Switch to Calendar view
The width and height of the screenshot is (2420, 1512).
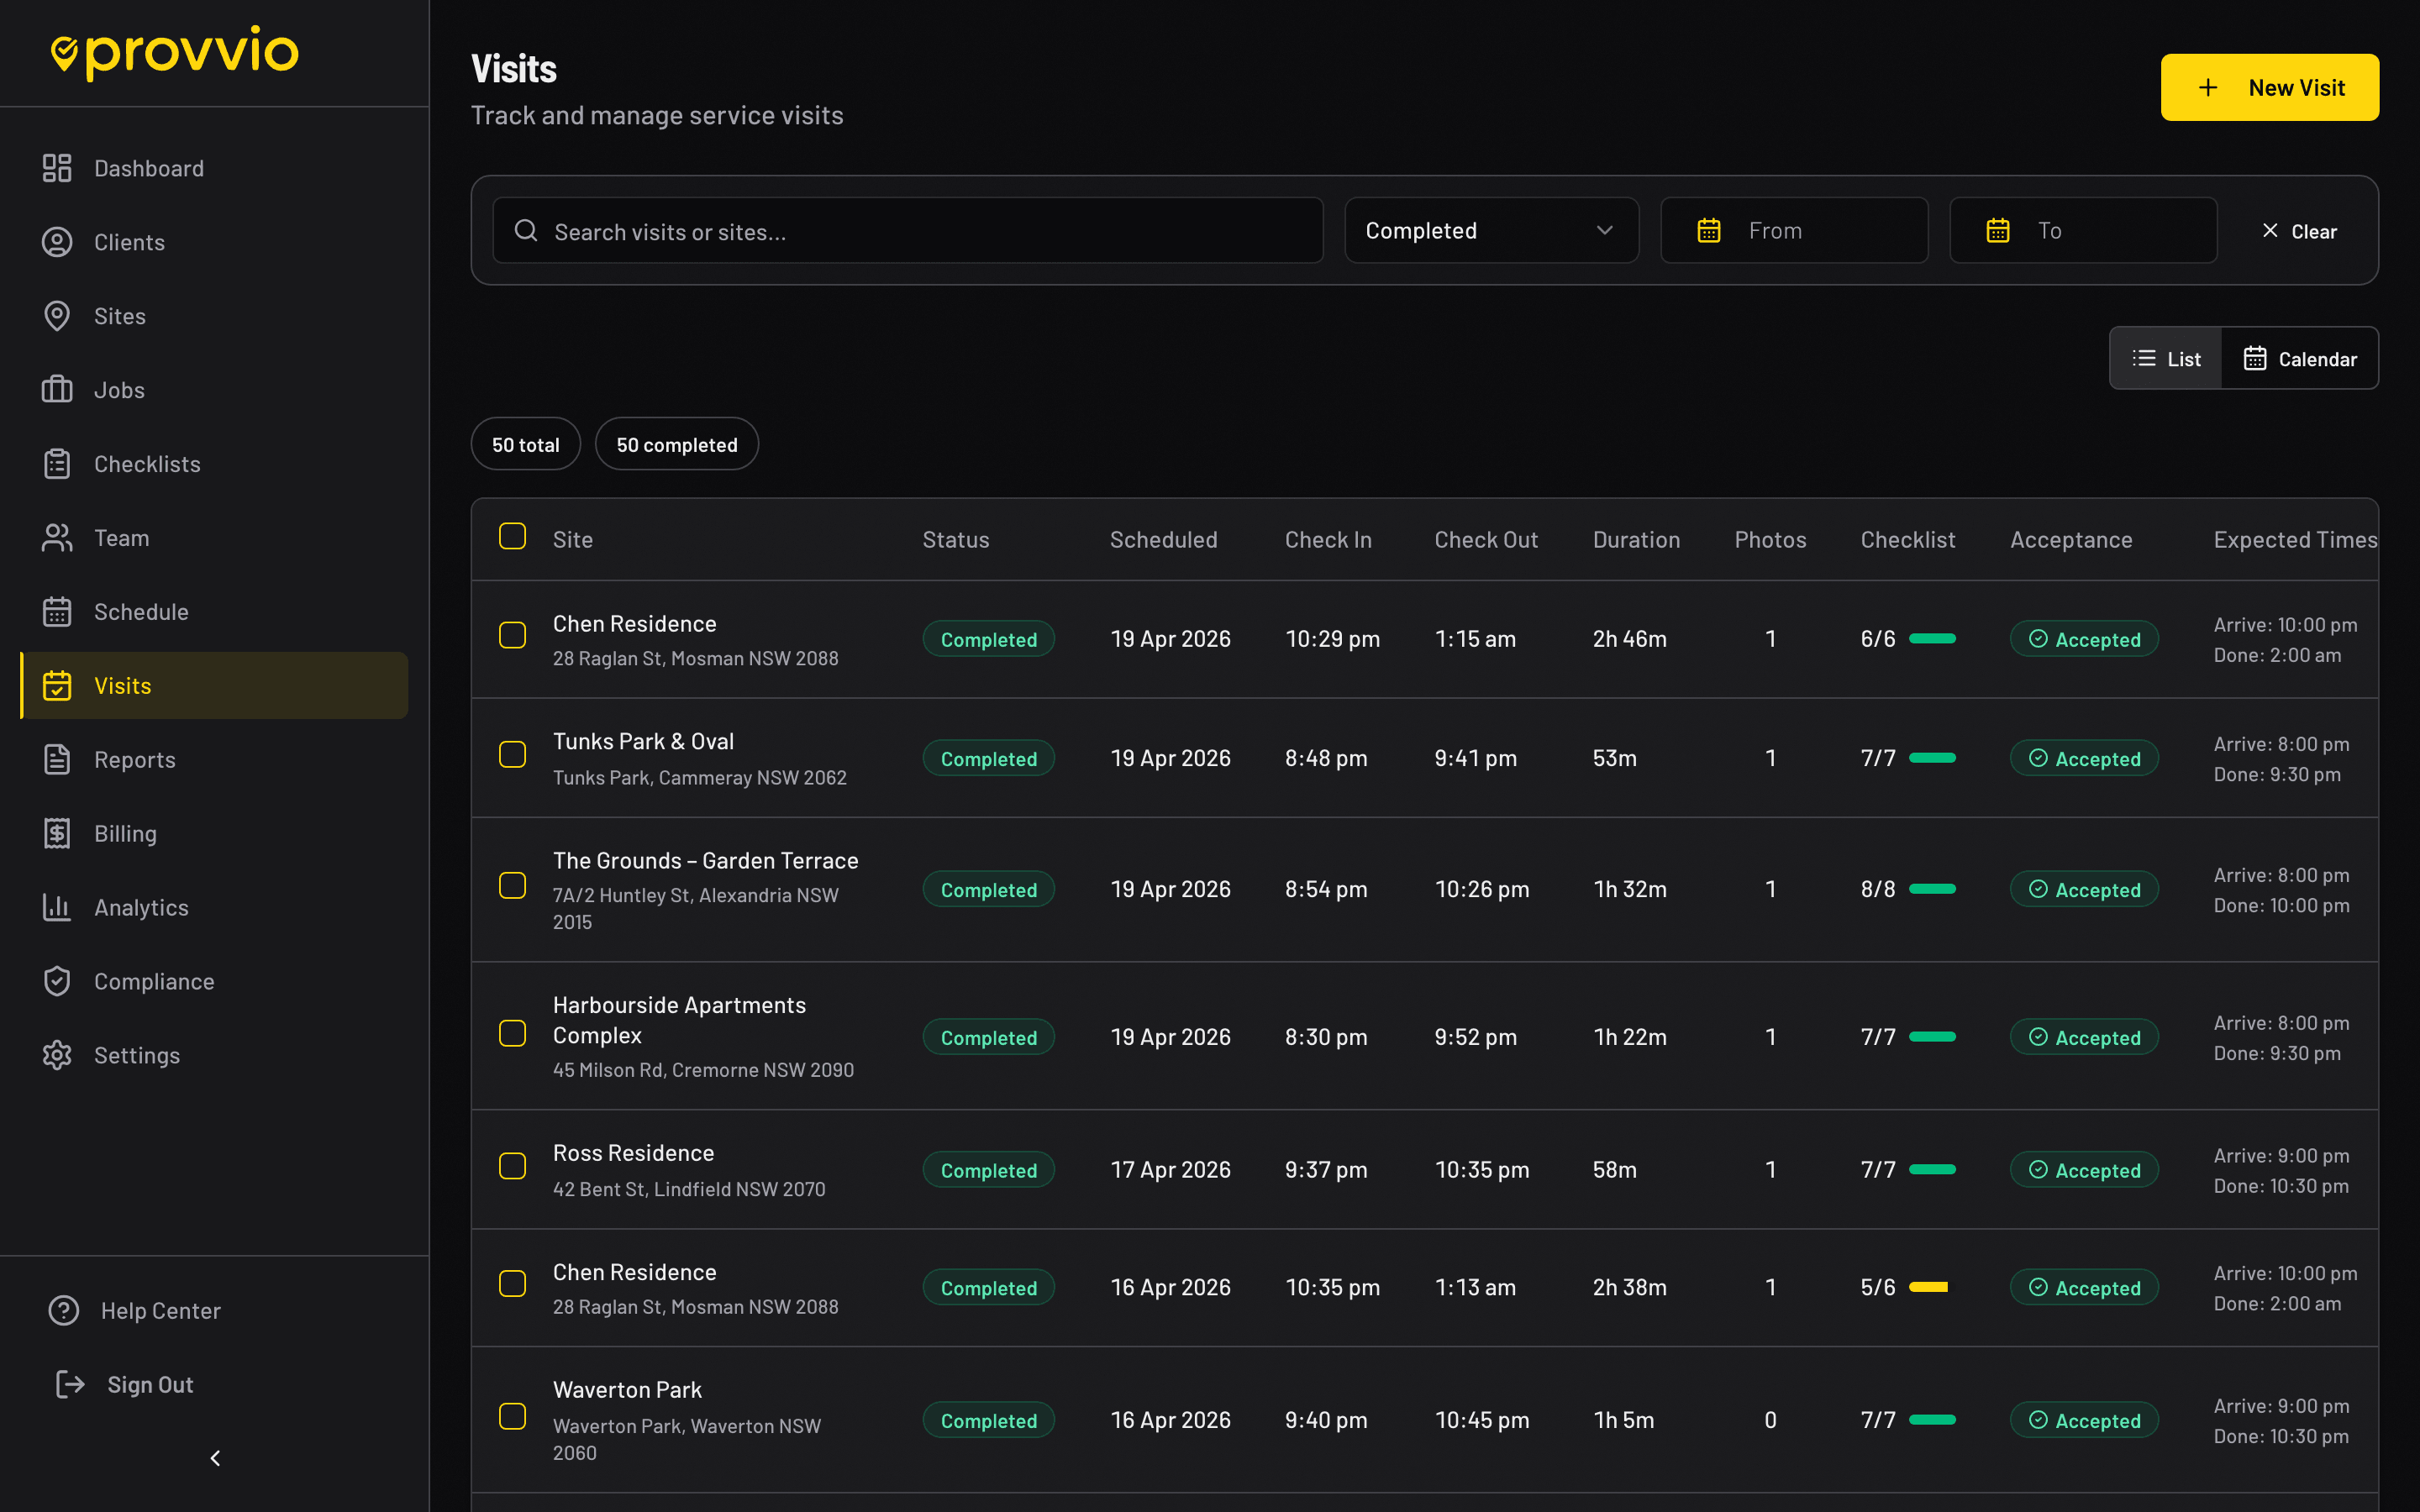pyautogui.click(x=2300, y=358)
